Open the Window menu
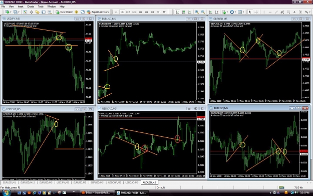The height and width of the screenshot is (196, 313). pyautogui.click(x=51, y=7)
